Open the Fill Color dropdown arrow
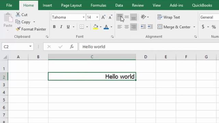Viewport: 219px width, 123px height. coord(101,27)
